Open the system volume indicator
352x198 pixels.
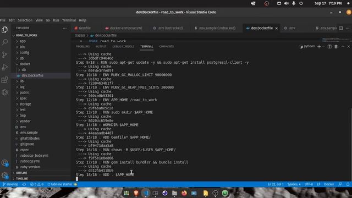click(286, 3)
